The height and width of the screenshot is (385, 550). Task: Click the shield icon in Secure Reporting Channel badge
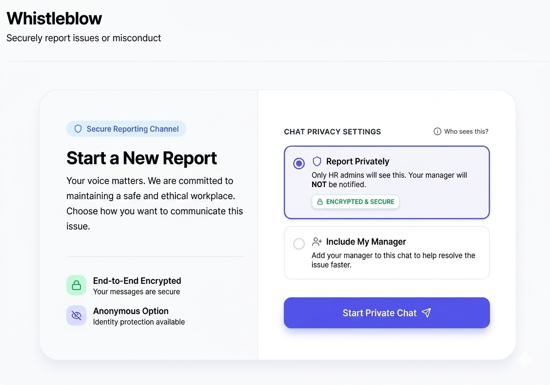78,129
